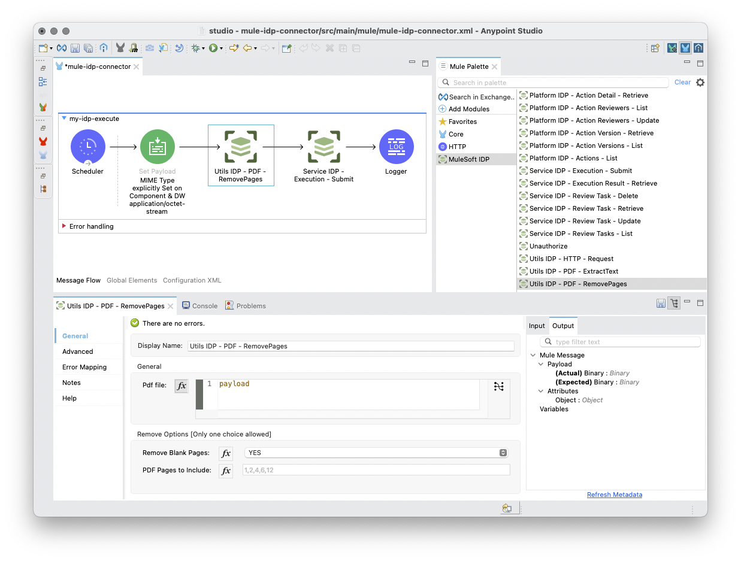
Task: Open the palette settings gear icon
Action: tap(700, 83)
